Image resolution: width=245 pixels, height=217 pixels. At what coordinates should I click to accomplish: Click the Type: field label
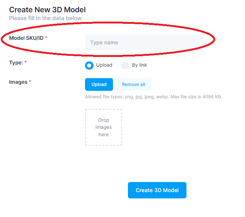coord(16,63)
